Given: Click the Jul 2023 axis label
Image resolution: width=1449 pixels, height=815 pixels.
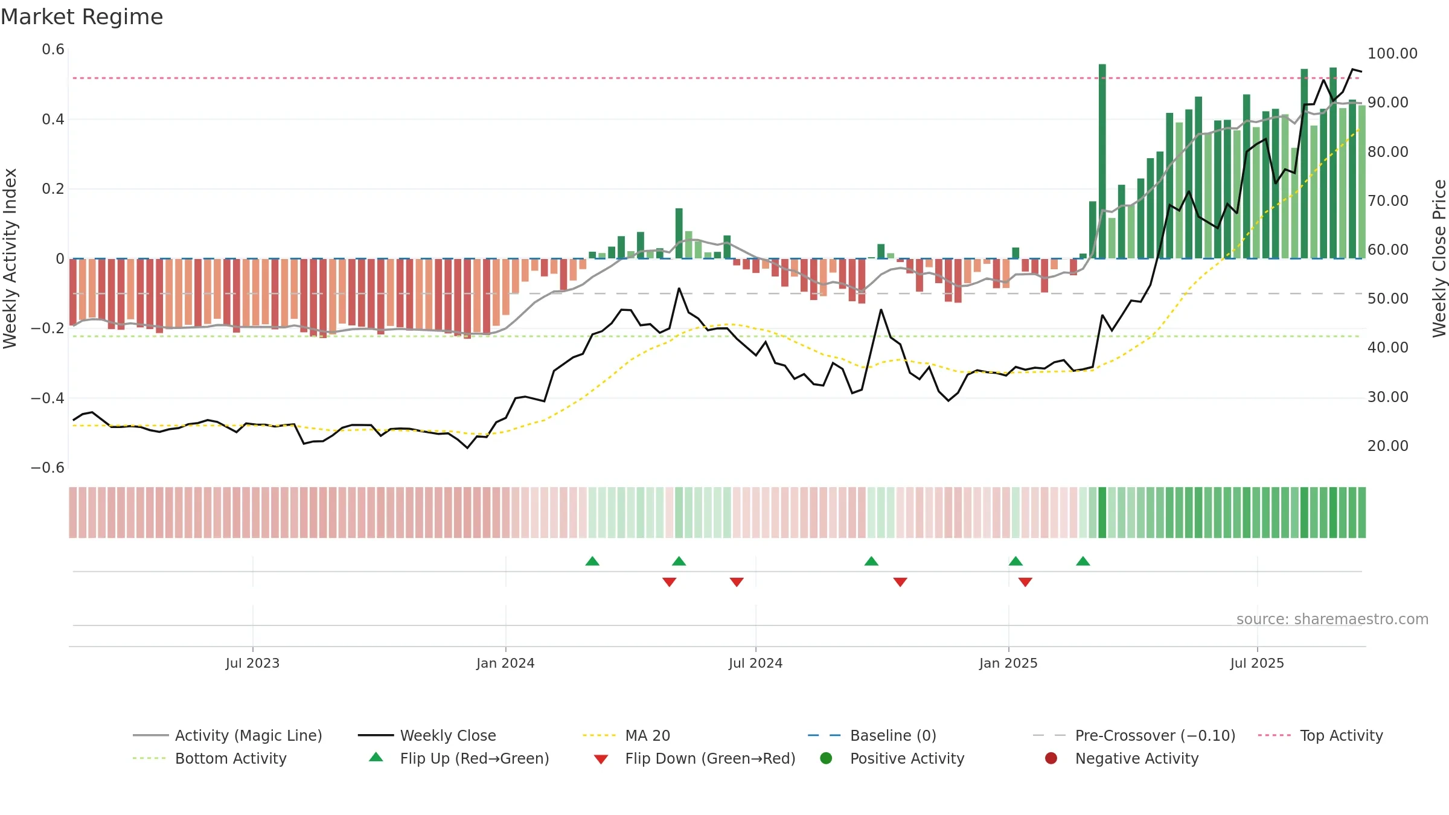Looking at the screenshot, I should point(252,663).
